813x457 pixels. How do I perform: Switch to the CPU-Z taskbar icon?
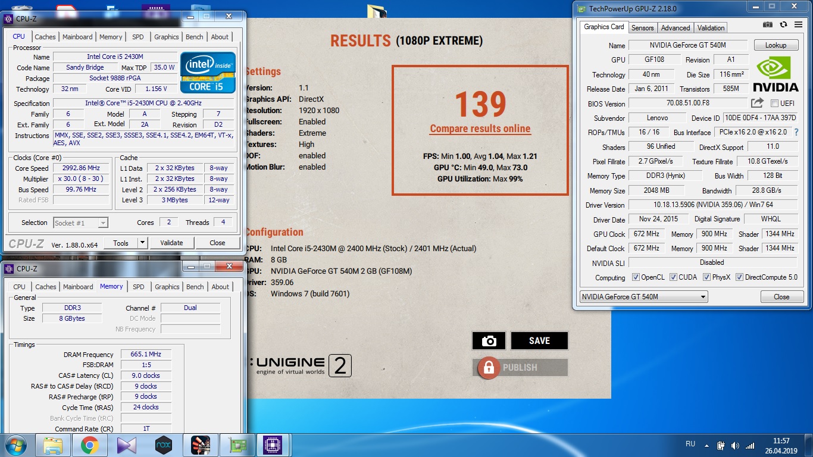click(x=273, y=445)
